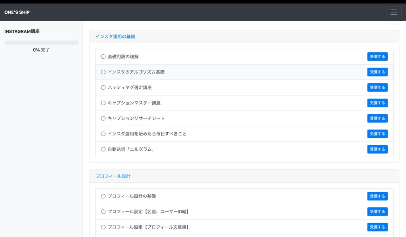Select the ハッシュタグ選定講座 lesson title
The width and height of the screenshot is (406, 237).
(x=130, y=88)
